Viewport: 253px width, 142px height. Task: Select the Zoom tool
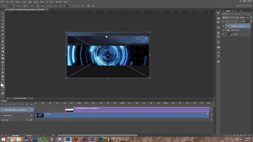(x=3, y=80)
